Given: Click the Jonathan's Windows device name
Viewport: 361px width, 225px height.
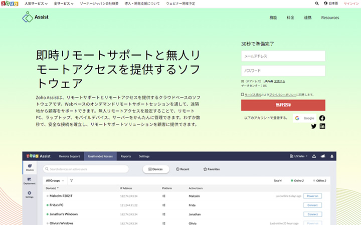Looking at the screenshot, I should (x=64, y=214).
